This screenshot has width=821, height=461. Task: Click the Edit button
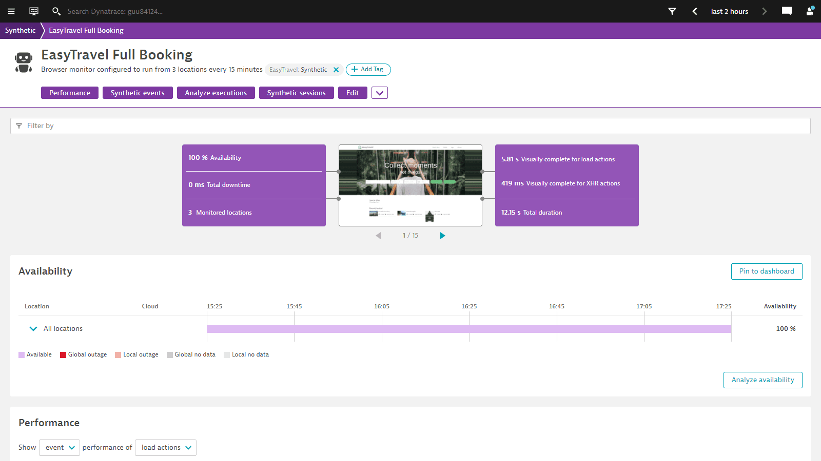tap(353, 93)
